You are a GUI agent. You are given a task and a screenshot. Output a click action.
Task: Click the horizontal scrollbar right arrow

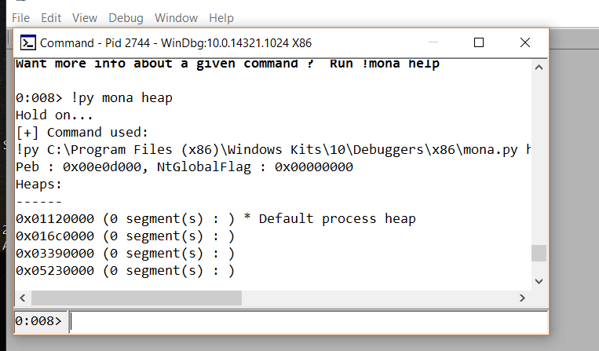(x=521, y=298)
